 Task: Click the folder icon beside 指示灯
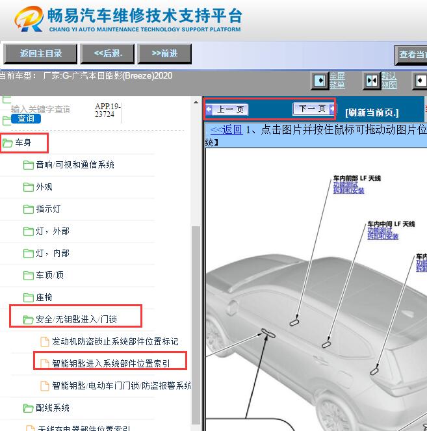coord(29,209)
